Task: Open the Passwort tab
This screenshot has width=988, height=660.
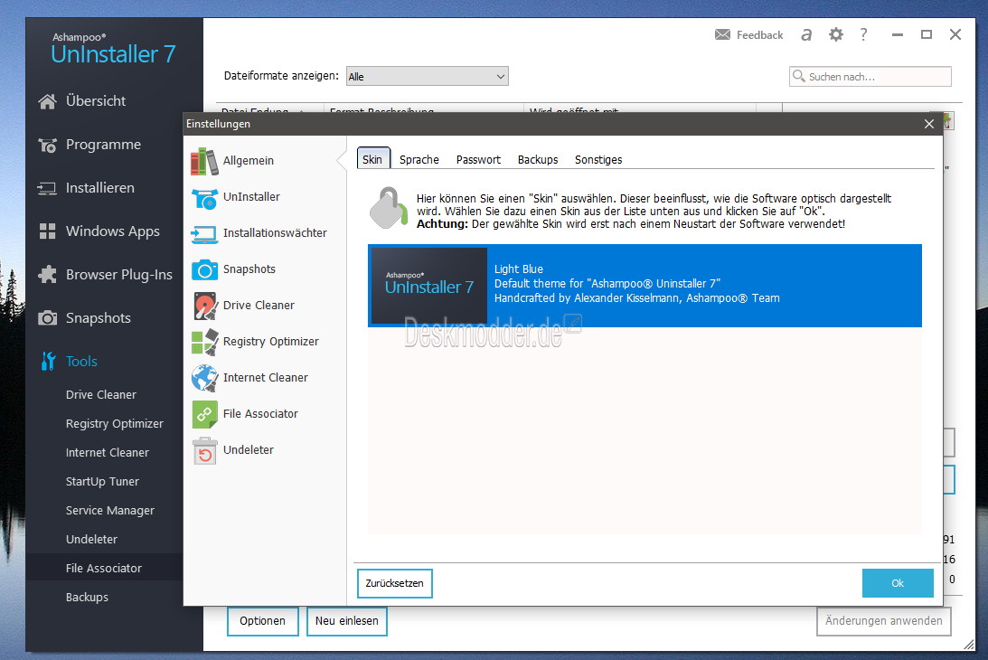Action: click(x=478, y=159)
